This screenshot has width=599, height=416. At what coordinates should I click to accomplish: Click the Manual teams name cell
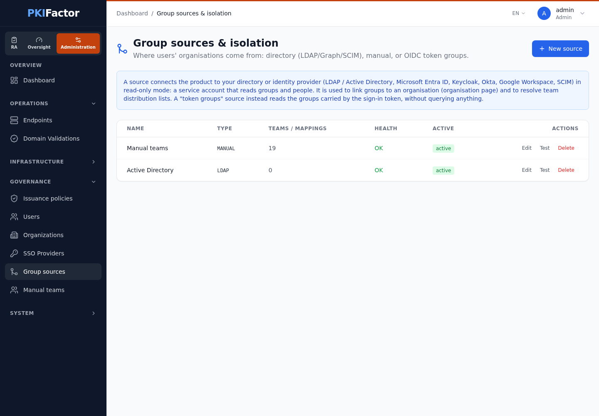tap(147, 148)
